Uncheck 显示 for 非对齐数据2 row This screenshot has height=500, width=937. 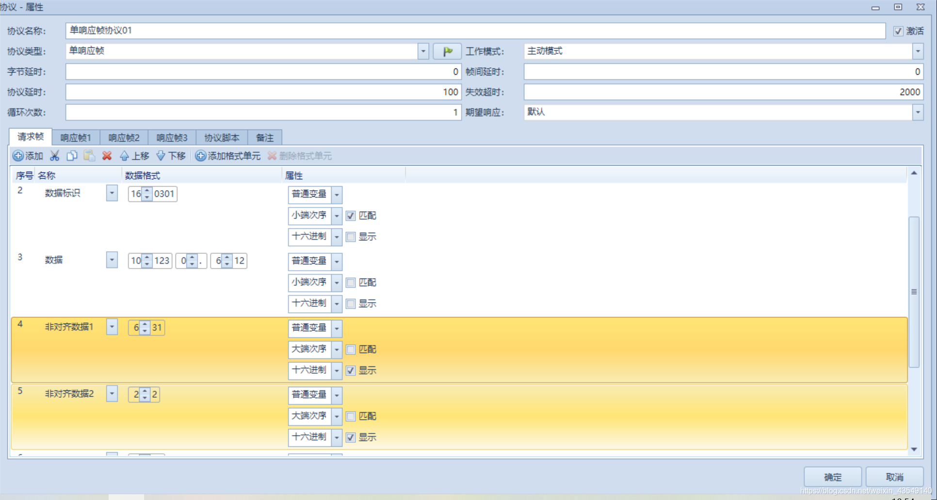pyautogui.click(x=351, y=437)
